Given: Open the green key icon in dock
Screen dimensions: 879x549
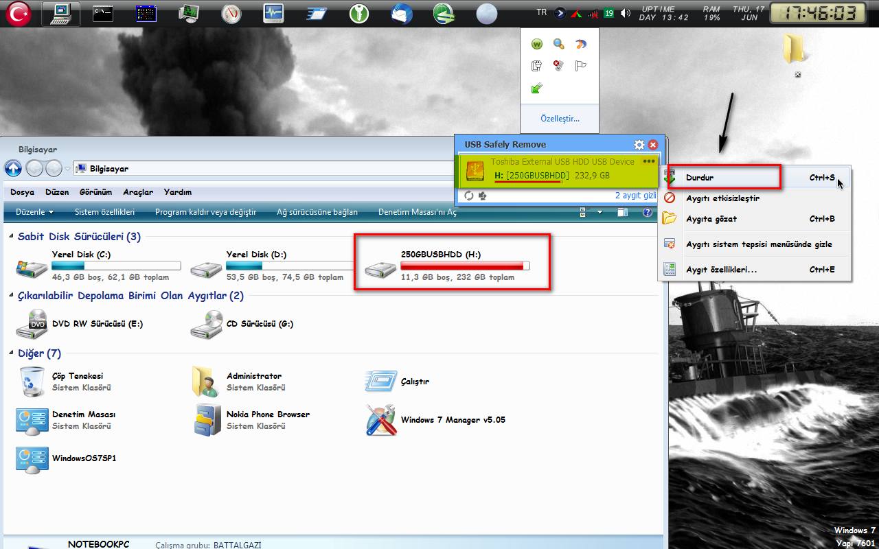Looking at the screenshot, I should pyautogui.click(x=358, y=12).
